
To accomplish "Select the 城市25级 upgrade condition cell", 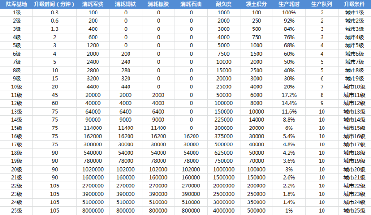I will pyautogui.click(x=354, y=211).
